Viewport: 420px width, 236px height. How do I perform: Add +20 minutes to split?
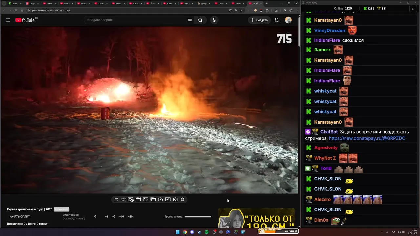130,217
